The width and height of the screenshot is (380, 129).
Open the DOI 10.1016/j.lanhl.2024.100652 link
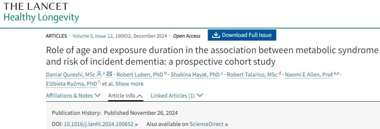pos(99,124)
